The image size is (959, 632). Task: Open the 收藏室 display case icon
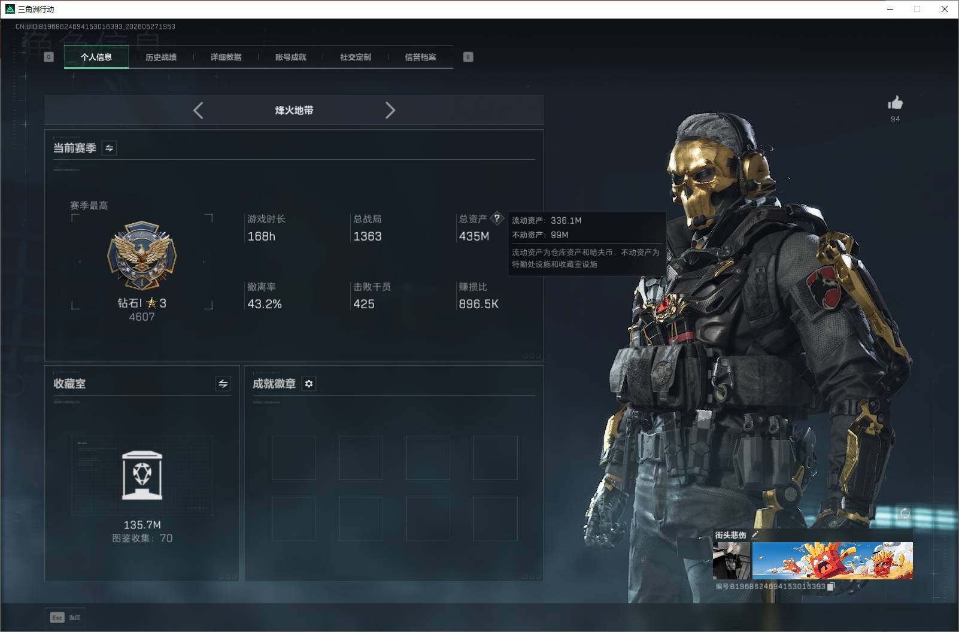142,476
